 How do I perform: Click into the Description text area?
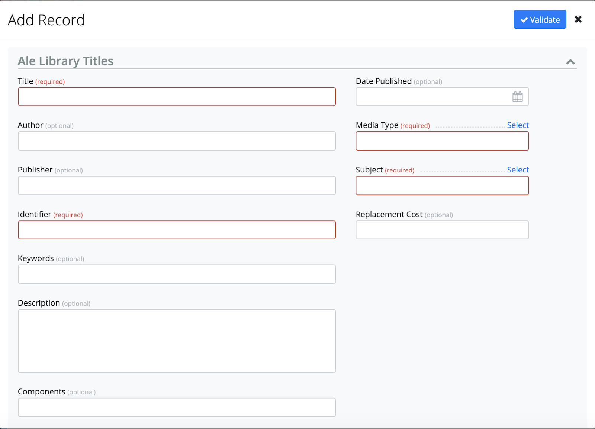coord(177,341)
